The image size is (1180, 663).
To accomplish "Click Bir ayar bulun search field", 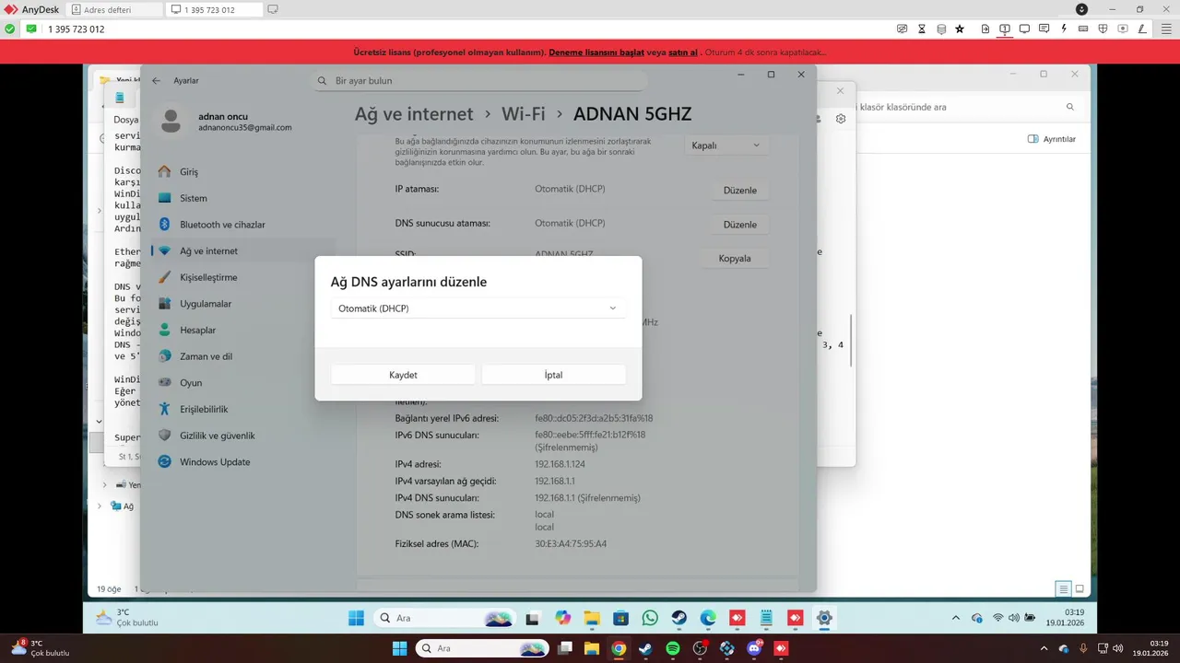I will click(479, 81).
